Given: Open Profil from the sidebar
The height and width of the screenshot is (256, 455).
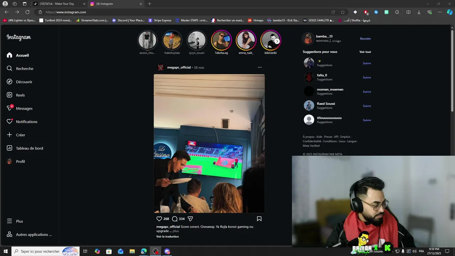Looking at the screenshot, I should 16,161.
